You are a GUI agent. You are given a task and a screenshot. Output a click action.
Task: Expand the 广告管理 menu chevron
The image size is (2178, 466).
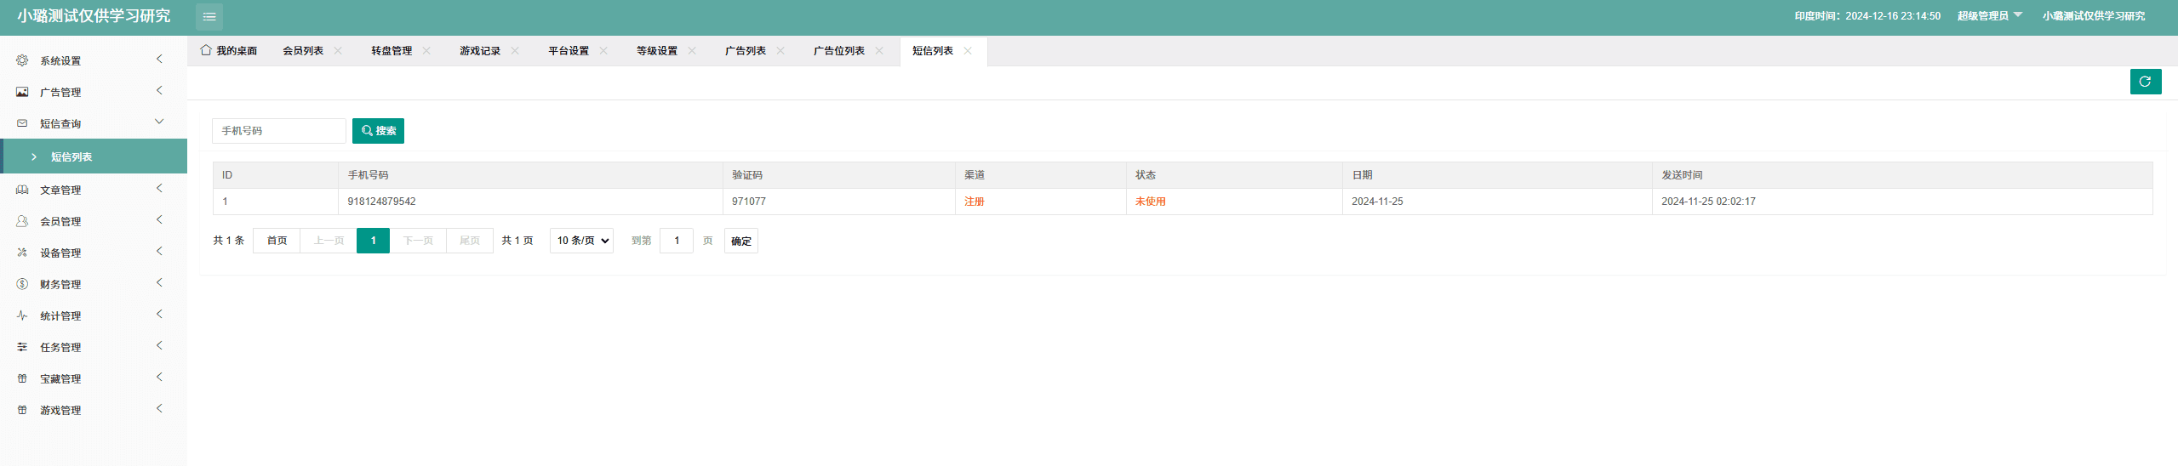[x=159, y=90]
